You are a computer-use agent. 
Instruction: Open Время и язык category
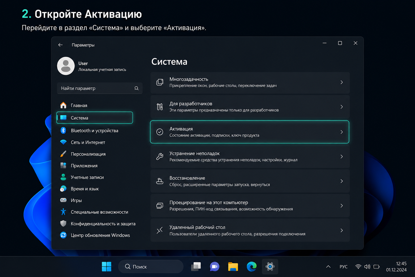[95, 189]
